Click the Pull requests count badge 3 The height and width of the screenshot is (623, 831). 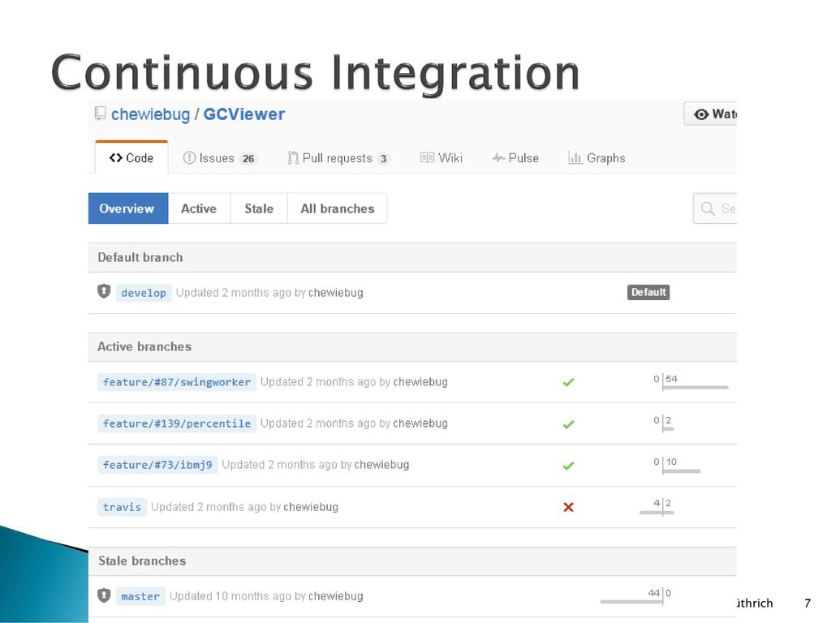(383, 158)
